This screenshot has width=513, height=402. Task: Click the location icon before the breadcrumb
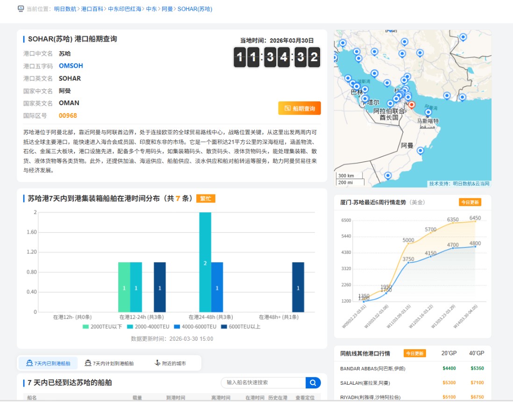(21, 8)
